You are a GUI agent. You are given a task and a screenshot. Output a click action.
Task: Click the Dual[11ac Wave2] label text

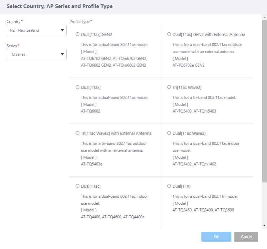tap(189, 133)
